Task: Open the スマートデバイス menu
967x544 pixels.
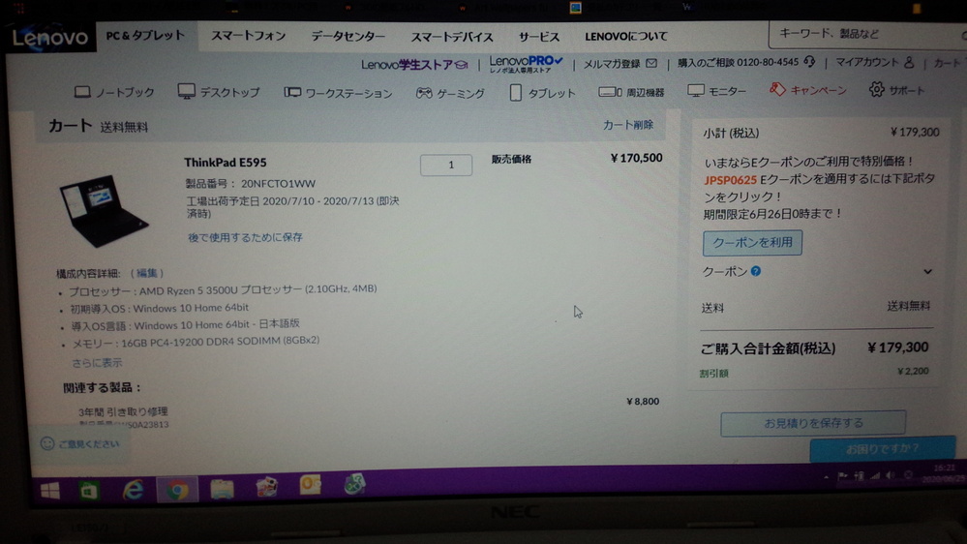Action: point(451,37)
